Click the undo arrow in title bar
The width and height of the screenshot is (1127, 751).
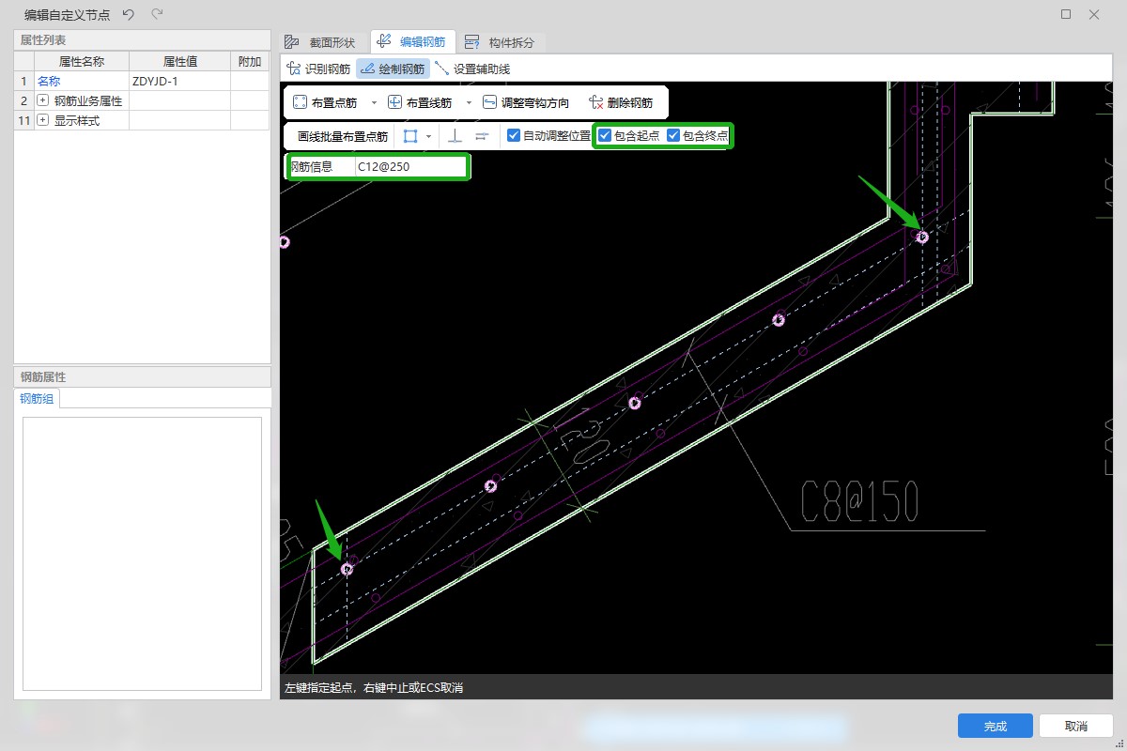coord(129,14)
